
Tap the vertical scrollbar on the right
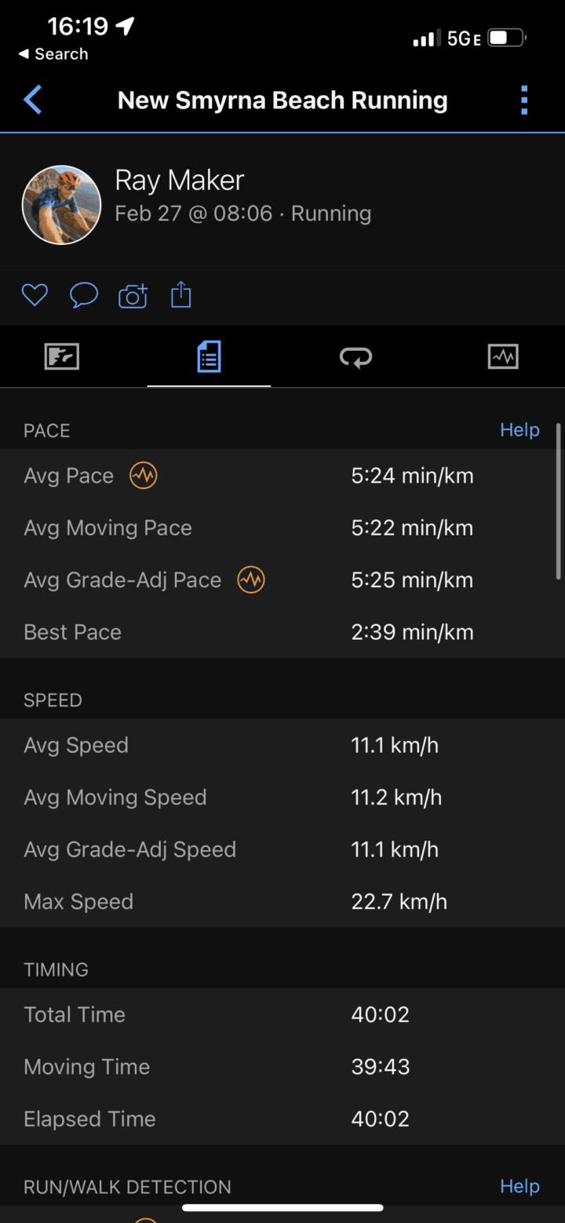pyautogui.click(x=558, y=502)
